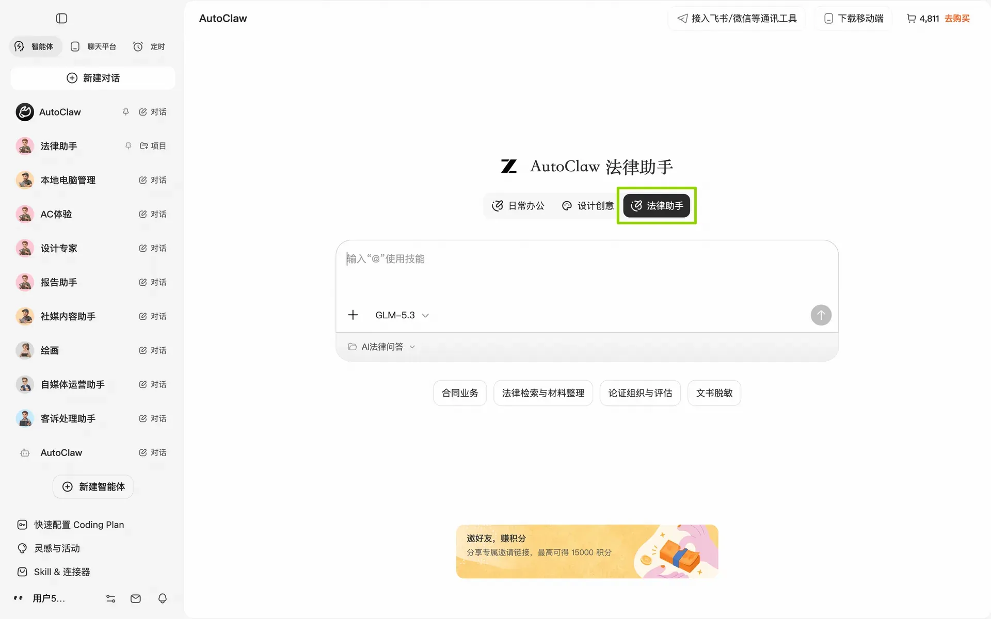Switch to the 定时 tab

click(149, 46)
